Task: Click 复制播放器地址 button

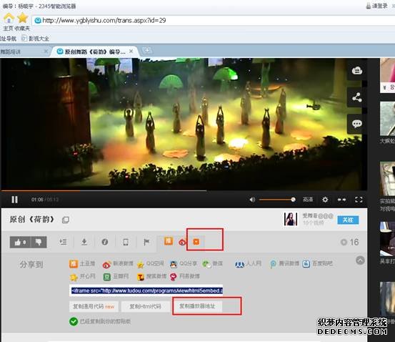Action: [197, 306]
